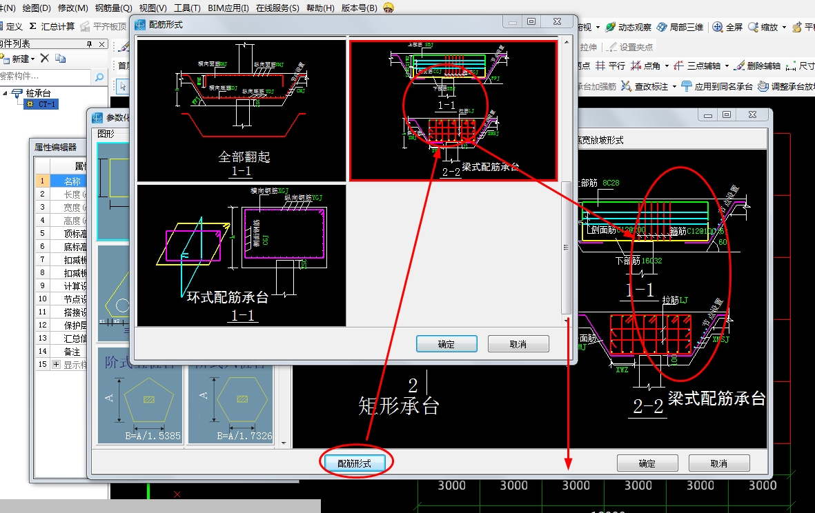The height and width of the screenshot is (513, 815).
Task: Click the hard-hat user avatar icon
Action: coord(388,8)
